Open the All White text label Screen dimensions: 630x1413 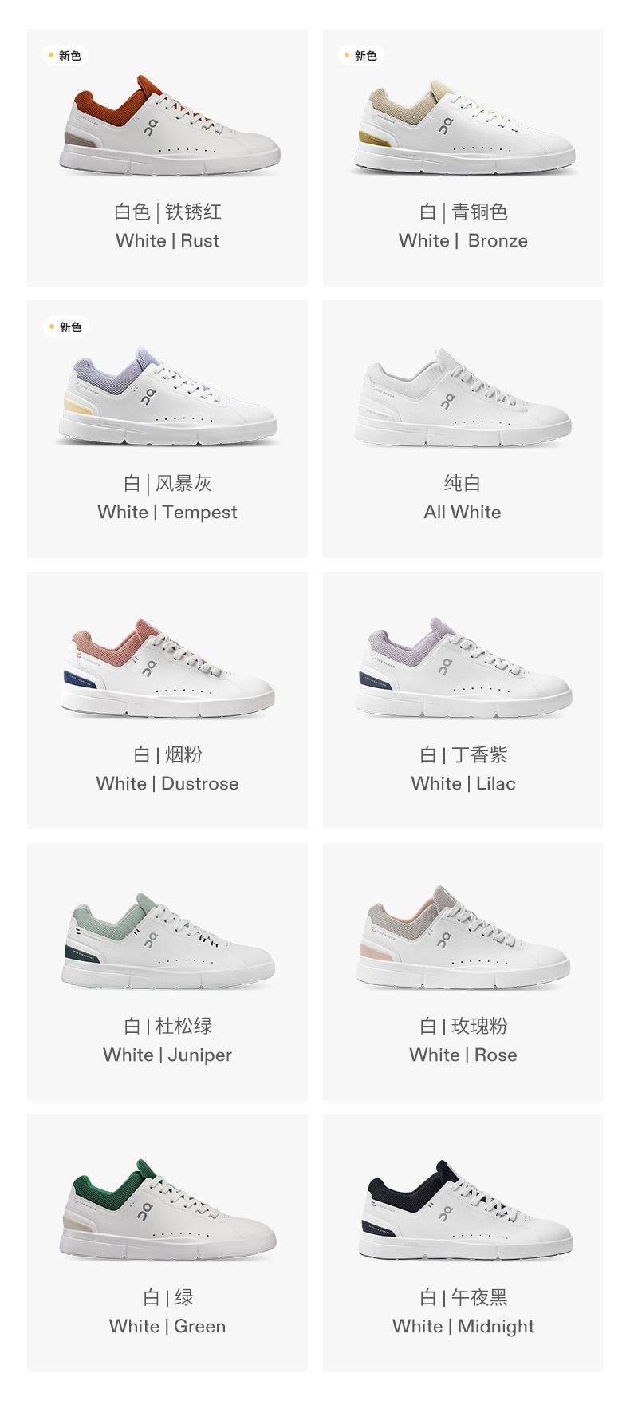[x=463, y=512]
